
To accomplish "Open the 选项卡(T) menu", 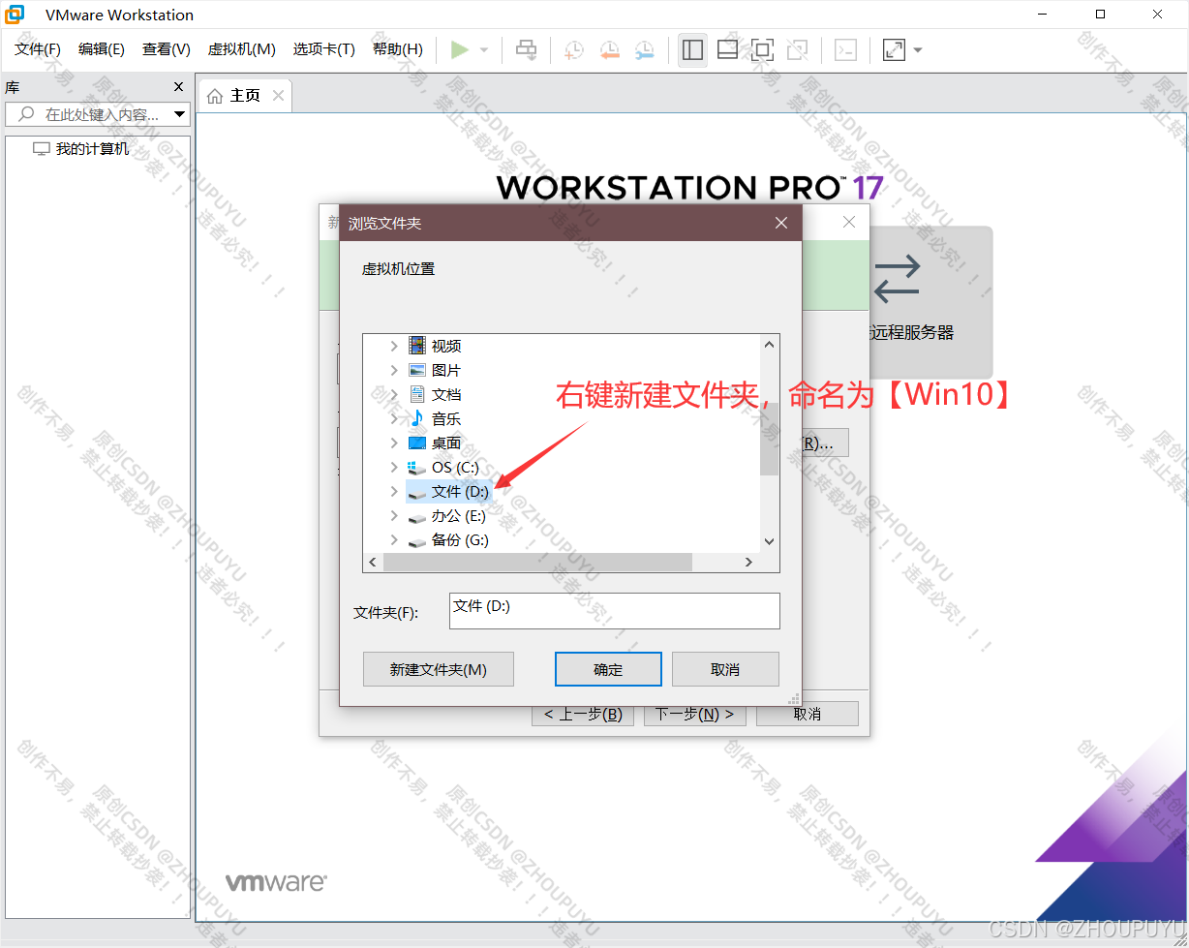I will (324, 49).
